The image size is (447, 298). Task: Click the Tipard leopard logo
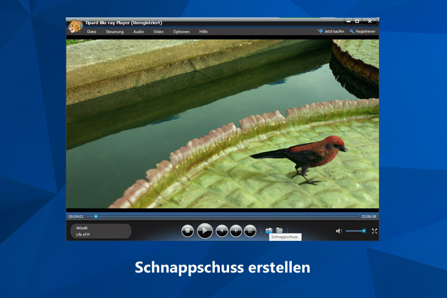pos(75,27)
